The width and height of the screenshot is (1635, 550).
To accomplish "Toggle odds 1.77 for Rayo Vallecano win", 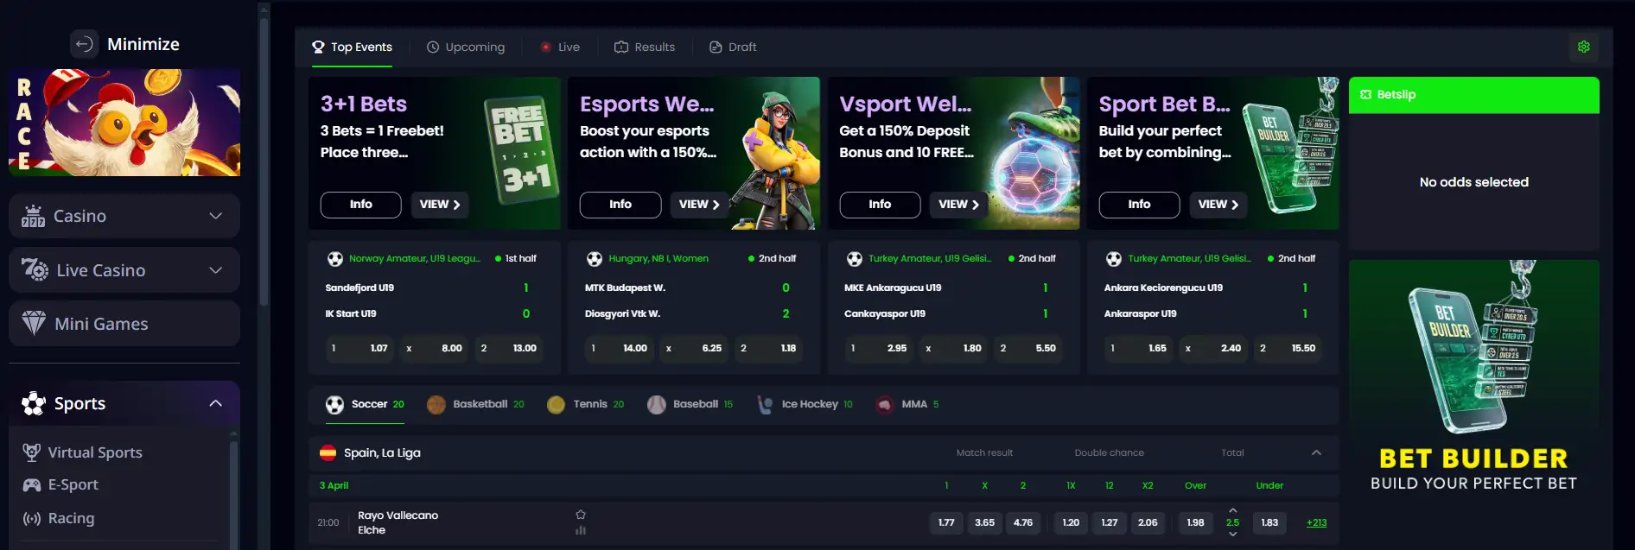I will pyautogui.click(x=946, y=522).
